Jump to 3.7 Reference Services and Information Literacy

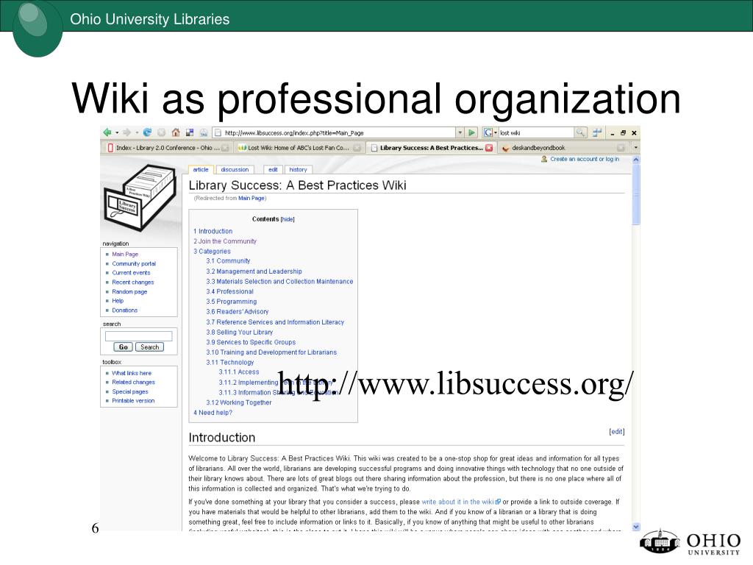275,322
